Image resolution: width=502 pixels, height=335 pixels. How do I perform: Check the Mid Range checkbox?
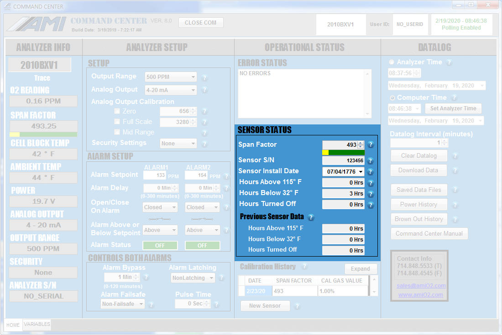coord(117,132)
